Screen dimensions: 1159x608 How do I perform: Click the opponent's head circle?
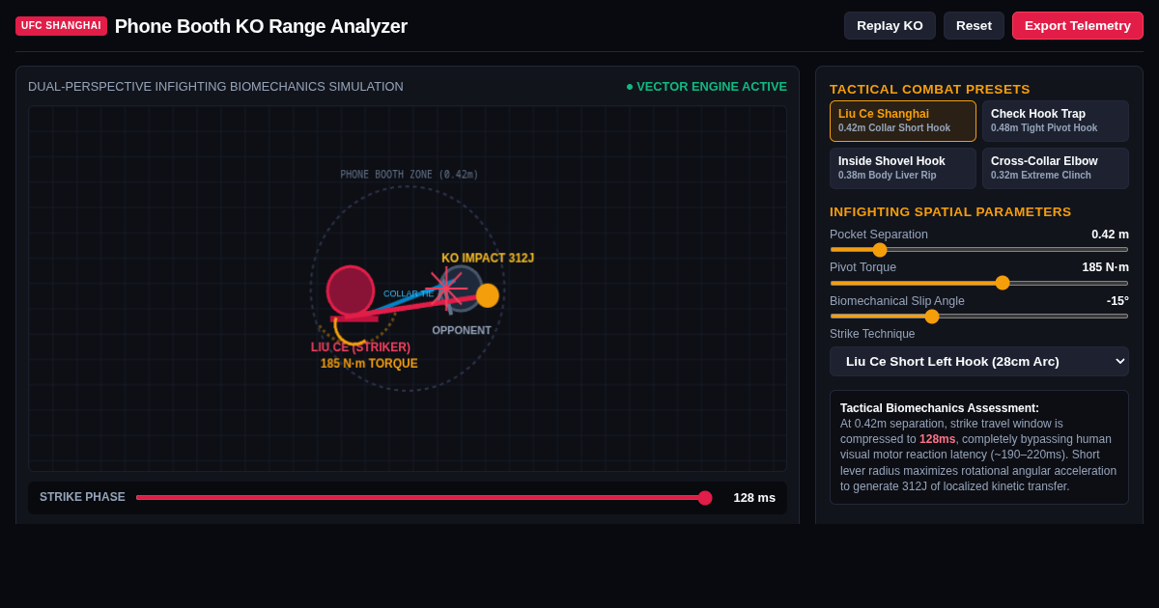[x=460, y=289]
